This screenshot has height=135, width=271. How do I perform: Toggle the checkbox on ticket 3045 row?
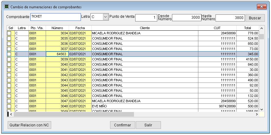[9, 91]
